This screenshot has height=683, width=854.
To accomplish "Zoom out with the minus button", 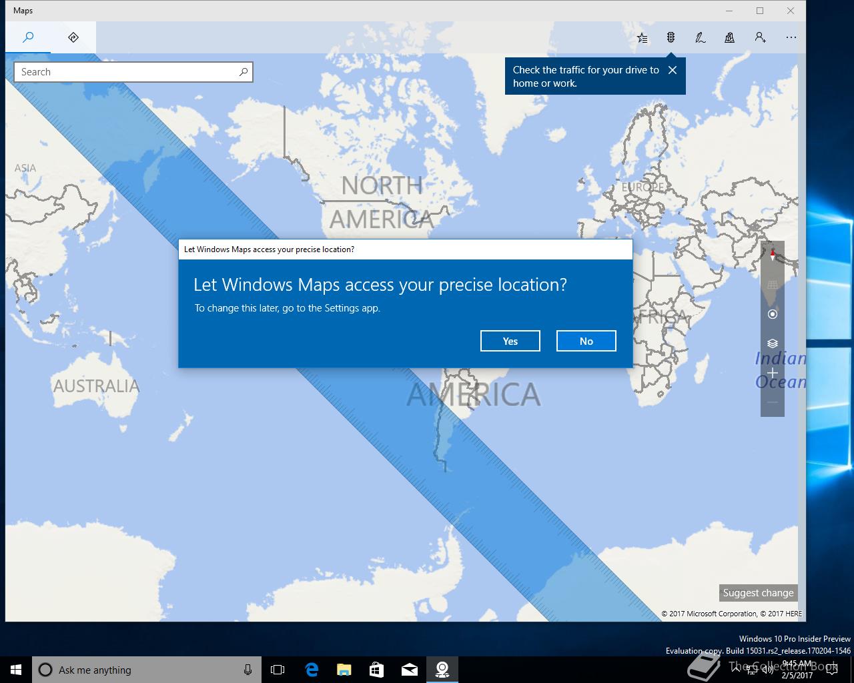I will 773,402.
